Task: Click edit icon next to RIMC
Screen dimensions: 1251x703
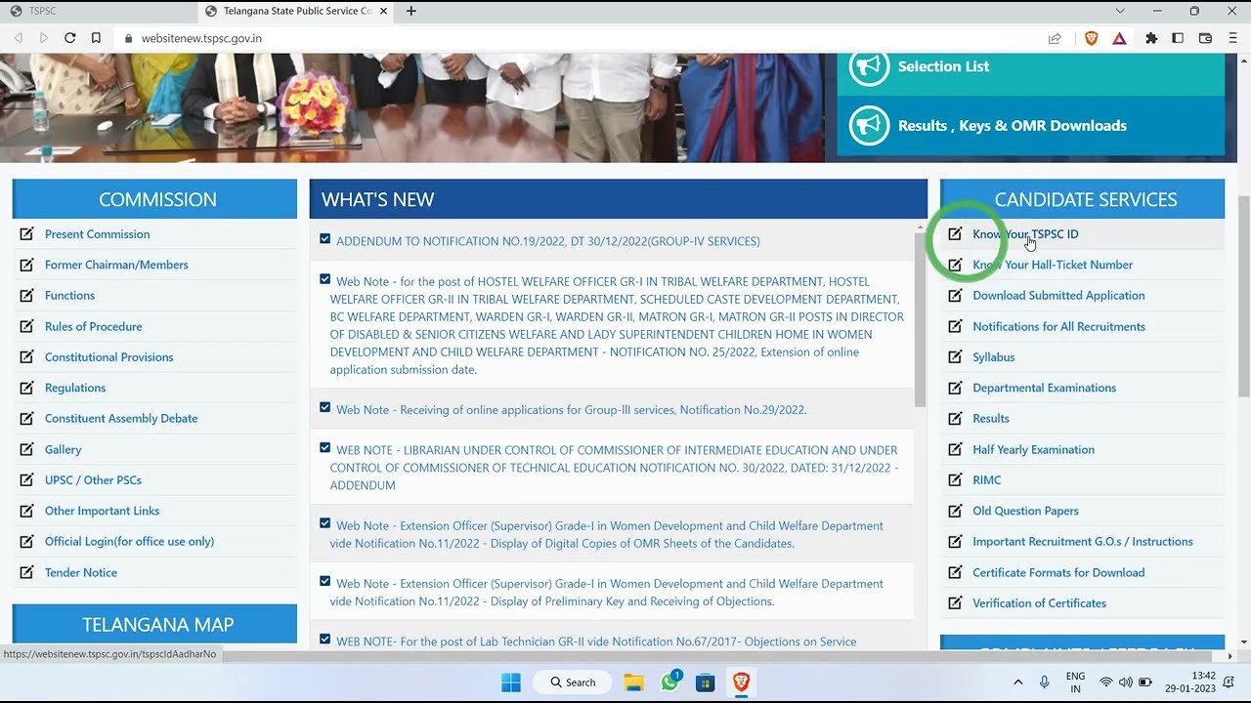Action: tap(955, 479)
